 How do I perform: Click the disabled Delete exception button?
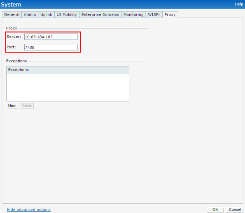[27, 106]
